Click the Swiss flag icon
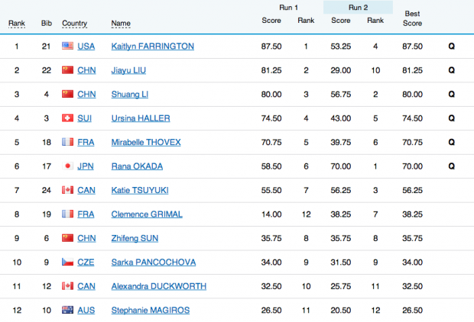 pyautogui.click(x=67, y=118)
